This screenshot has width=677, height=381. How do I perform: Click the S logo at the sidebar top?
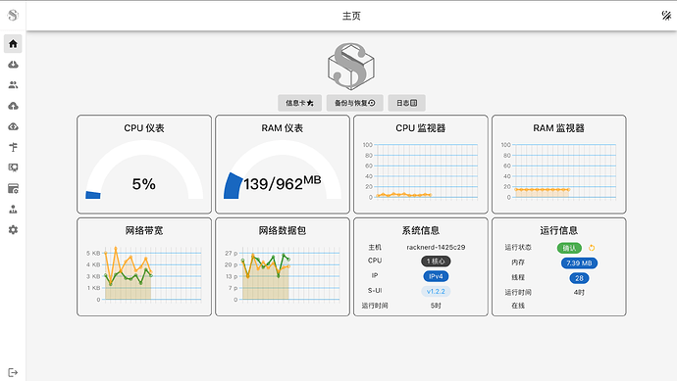[13, 15]
